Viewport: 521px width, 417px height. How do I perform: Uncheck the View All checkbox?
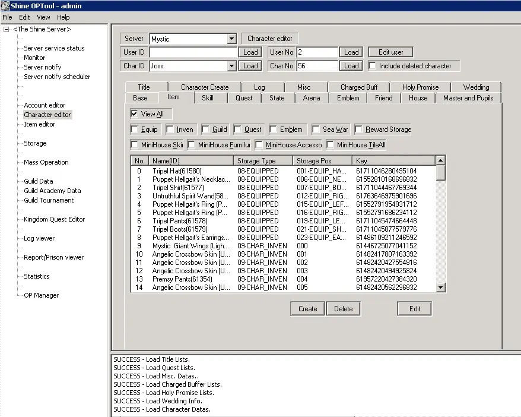pos(134,113)
